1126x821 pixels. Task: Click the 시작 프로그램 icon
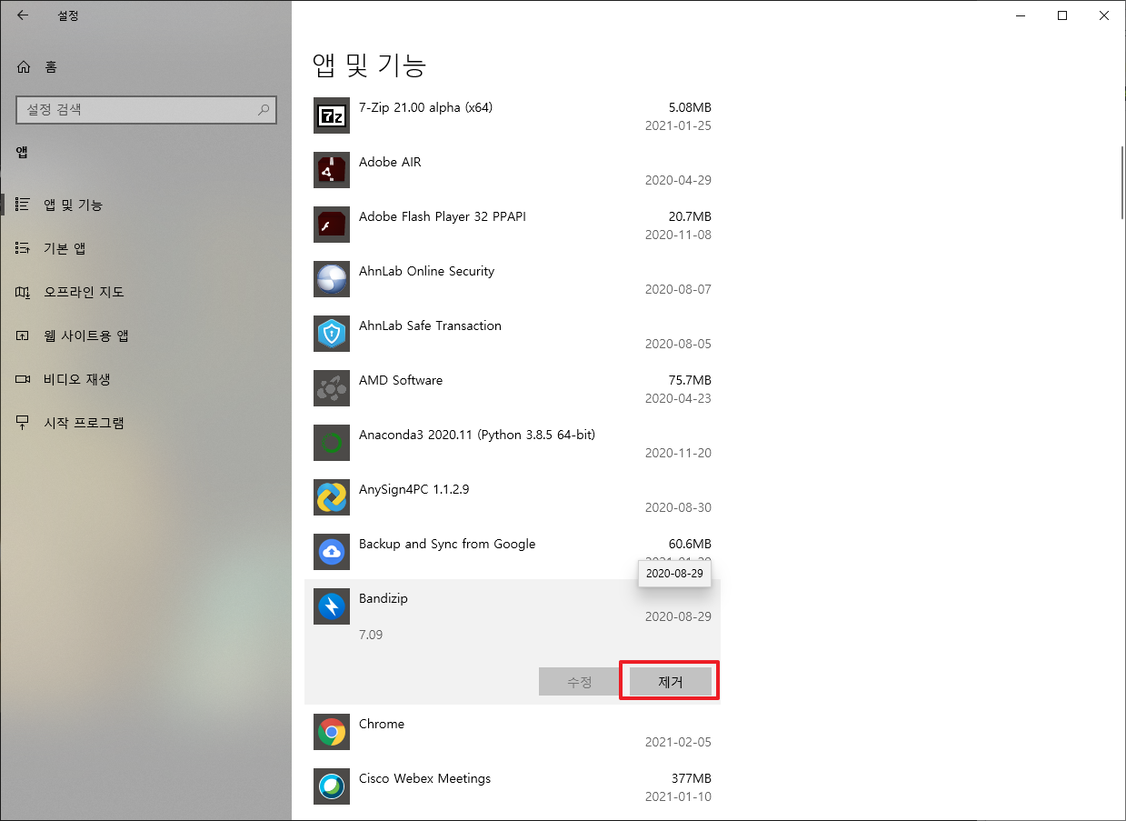[x=24, y=423]
